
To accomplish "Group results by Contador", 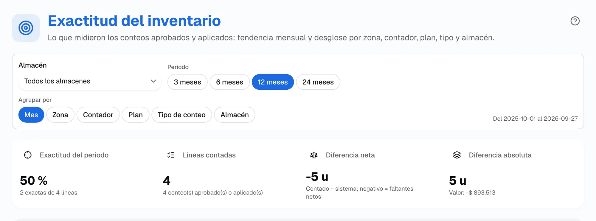I will (x=98, y=115).
